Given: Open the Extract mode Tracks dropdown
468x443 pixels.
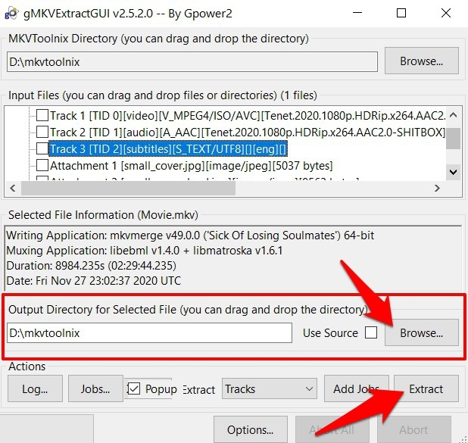Looking at the screenshot, I should (x=270, y=388).
